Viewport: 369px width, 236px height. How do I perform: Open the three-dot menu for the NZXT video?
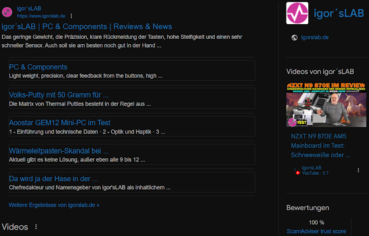[x=358, y=170]
